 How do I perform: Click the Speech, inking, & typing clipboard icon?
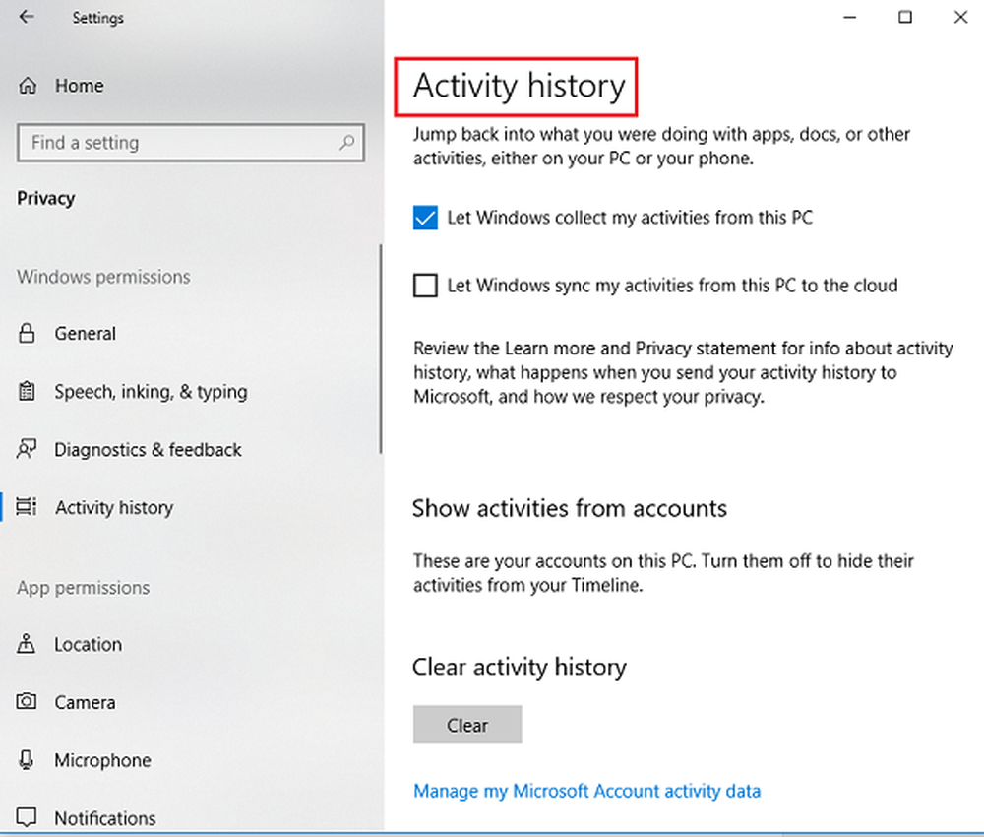(27, 391)
